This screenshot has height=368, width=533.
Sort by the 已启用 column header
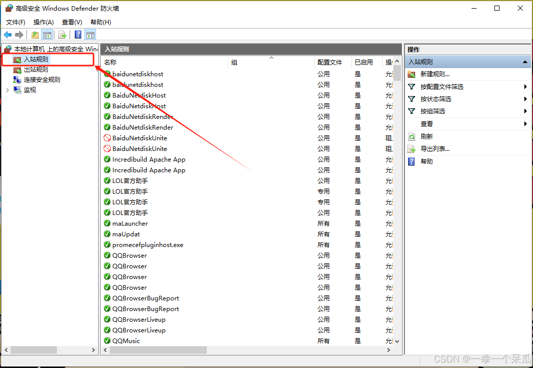tap(367, 62)
